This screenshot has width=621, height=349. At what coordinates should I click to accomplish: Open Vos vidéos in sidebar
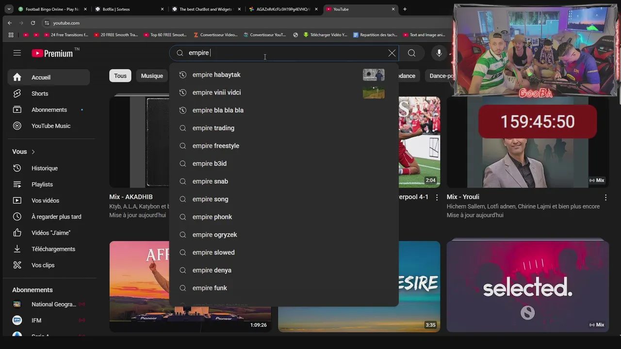point(49,200)
